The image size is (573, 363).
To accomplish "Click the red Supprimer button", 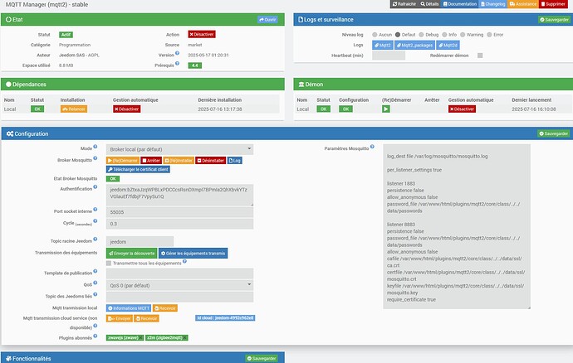I will click(x=553, y=4).
